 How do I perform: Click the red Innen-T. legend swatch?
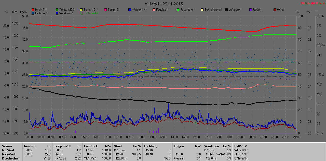tap(33, 10)
